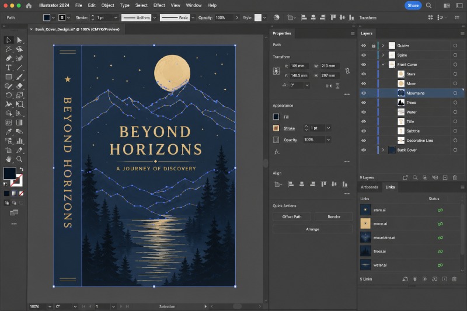This screenshot has height=311, width=467.
Task: Expand the Back Cover layer
Action: [383, 150]
